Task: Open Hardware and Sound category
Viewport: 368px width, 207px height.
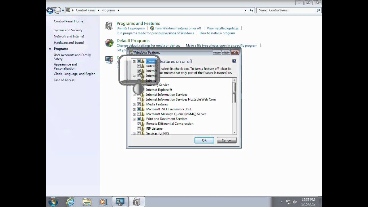Action: (x=69, y=43)
